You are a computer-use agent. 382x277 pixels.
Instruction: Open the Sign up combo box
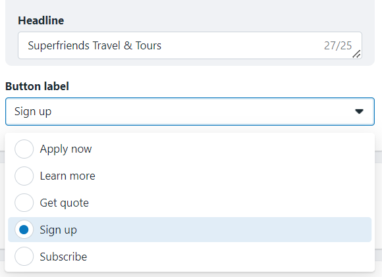(x=190, y=111)
